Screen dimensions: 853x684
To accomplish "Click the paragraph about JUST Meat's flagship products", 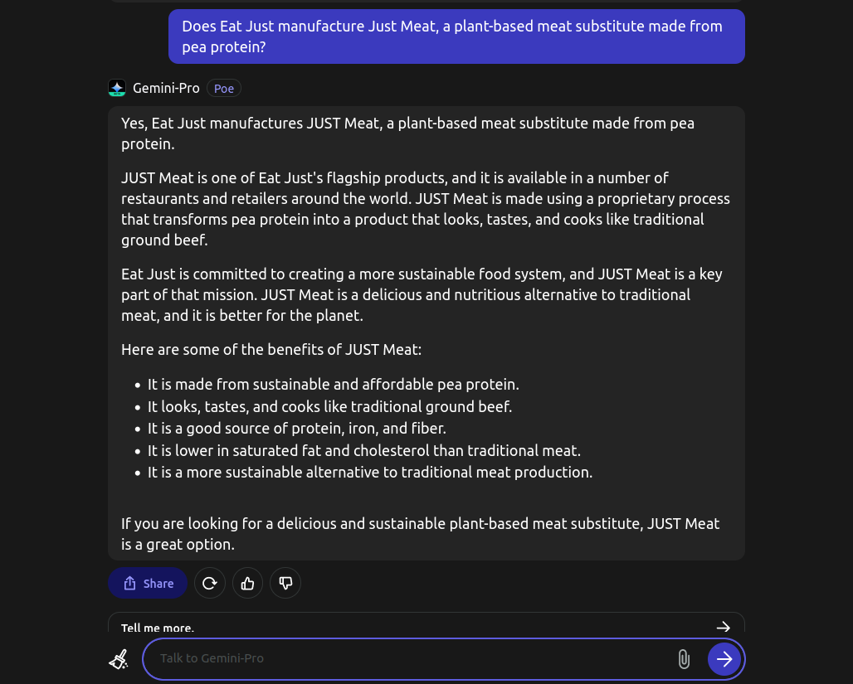I will 426,209.
